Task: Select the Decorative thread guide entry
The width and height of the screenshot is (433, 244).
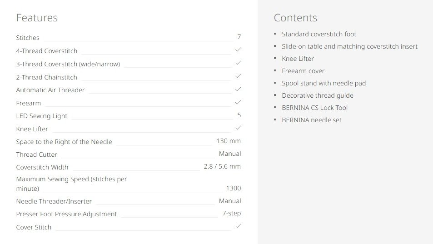Action: pos(317,95)
